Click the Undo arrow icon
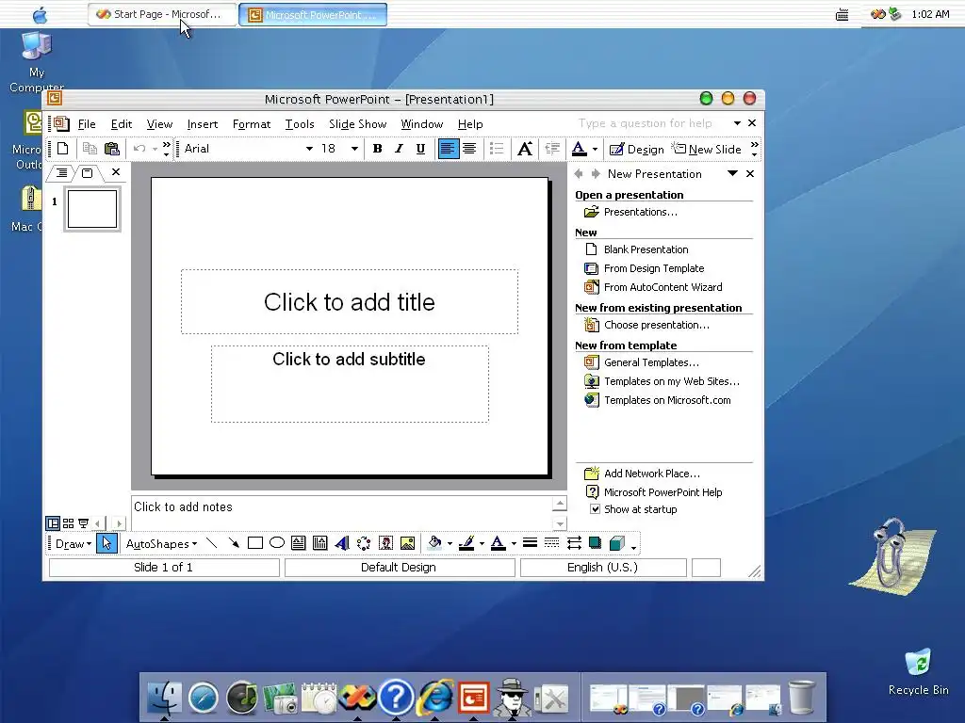 click(139, 149)
